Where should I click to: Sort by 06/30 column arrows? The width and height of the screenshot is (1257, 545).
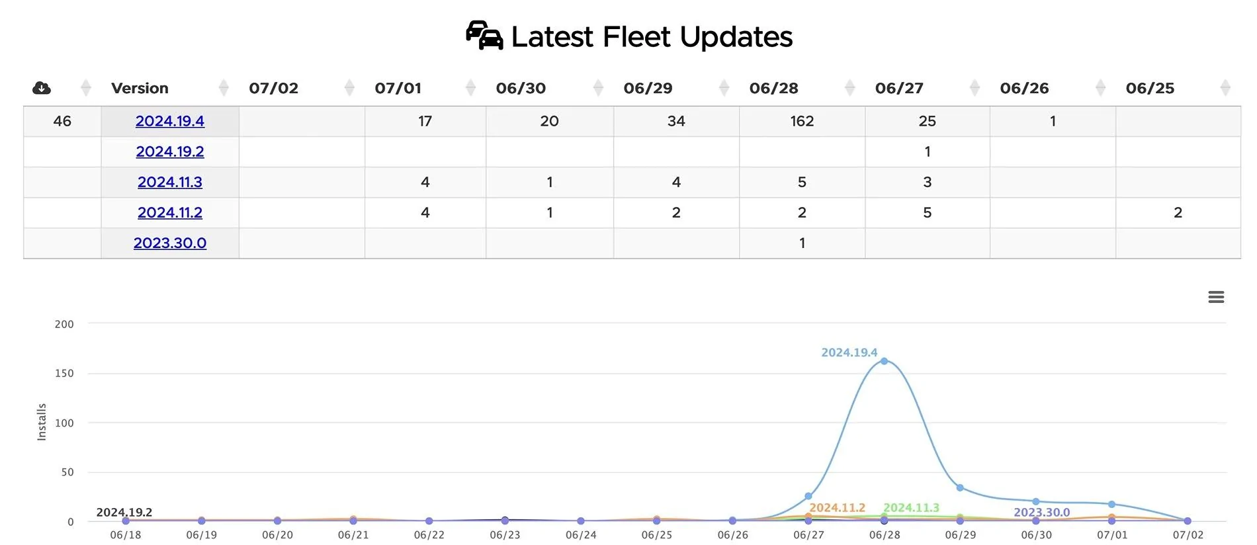(x=598, y=87)
